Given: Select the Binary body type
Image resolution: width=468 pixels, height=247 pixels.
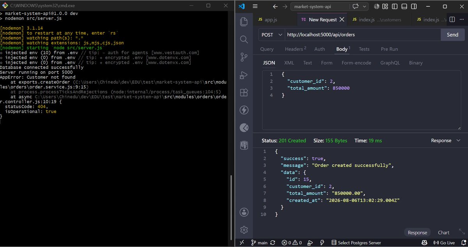Looking at the screenshot, I should tap(416, 63).
